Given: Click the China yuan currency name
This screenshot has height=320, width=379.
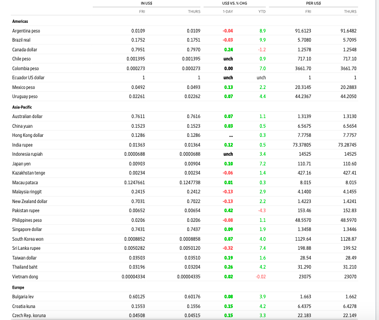Looking at the screenshot, I should (22, 126).
